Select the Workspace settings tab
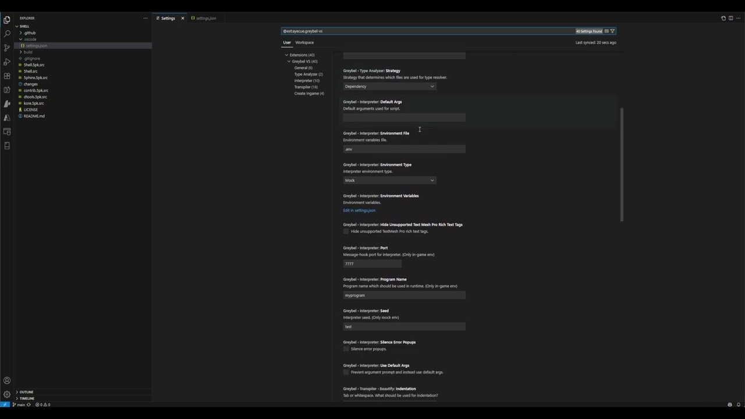Screen dimensions: 745x419 pos(304,42)
